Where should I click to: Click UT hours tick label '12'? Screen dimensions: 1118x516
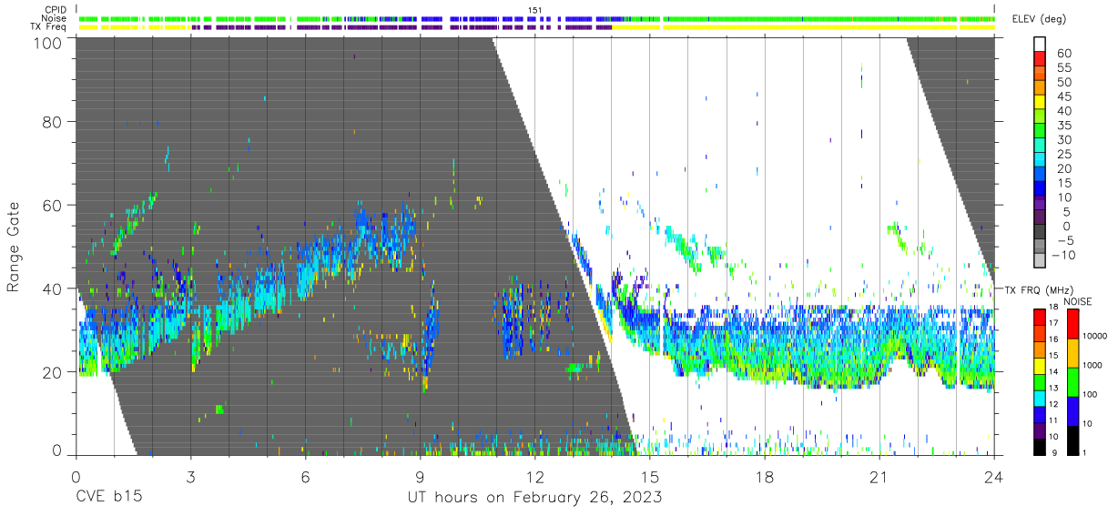click(535, 476)
